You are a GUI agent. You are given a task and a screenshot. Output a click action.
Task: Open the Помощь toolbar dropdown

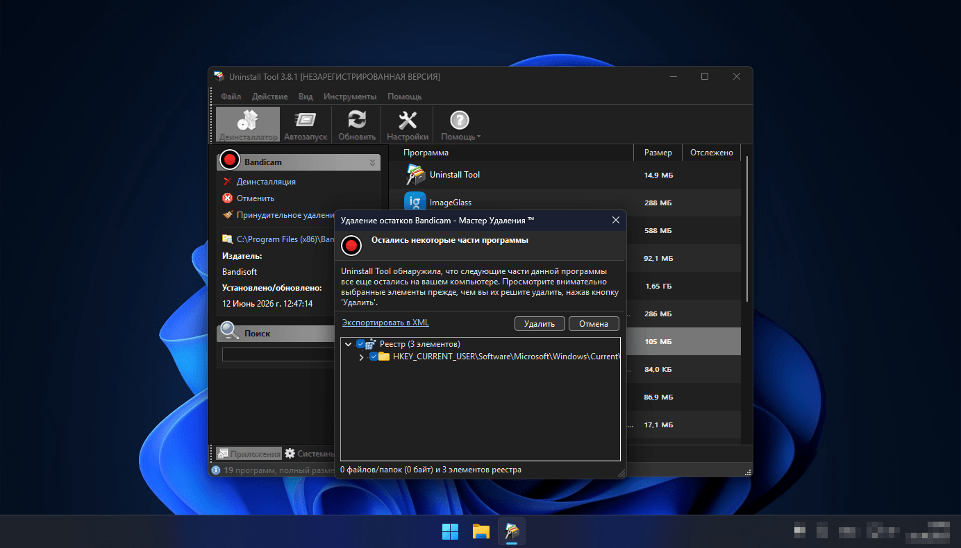click(x=460, y=126)
